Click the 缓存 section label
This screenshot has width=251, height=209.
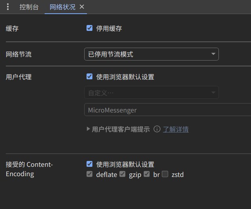click(12, 28)
